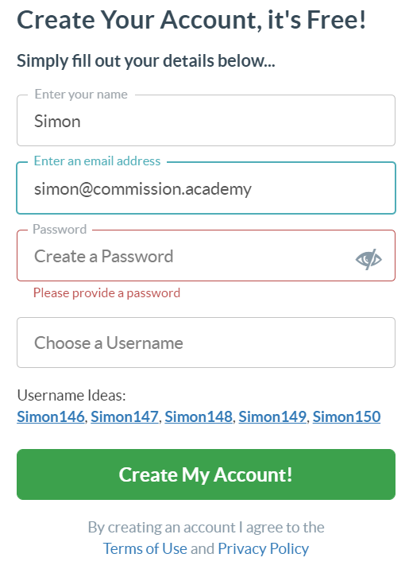Click the Choose a Username field
Screen dimensions: 409x573
pos(206,343)
